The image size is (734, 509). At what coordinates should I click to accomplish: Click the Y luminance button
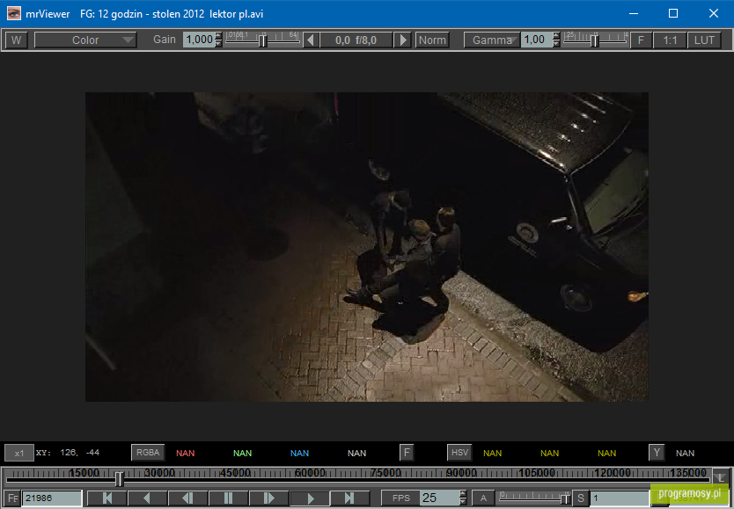click(x=657, y=453)
